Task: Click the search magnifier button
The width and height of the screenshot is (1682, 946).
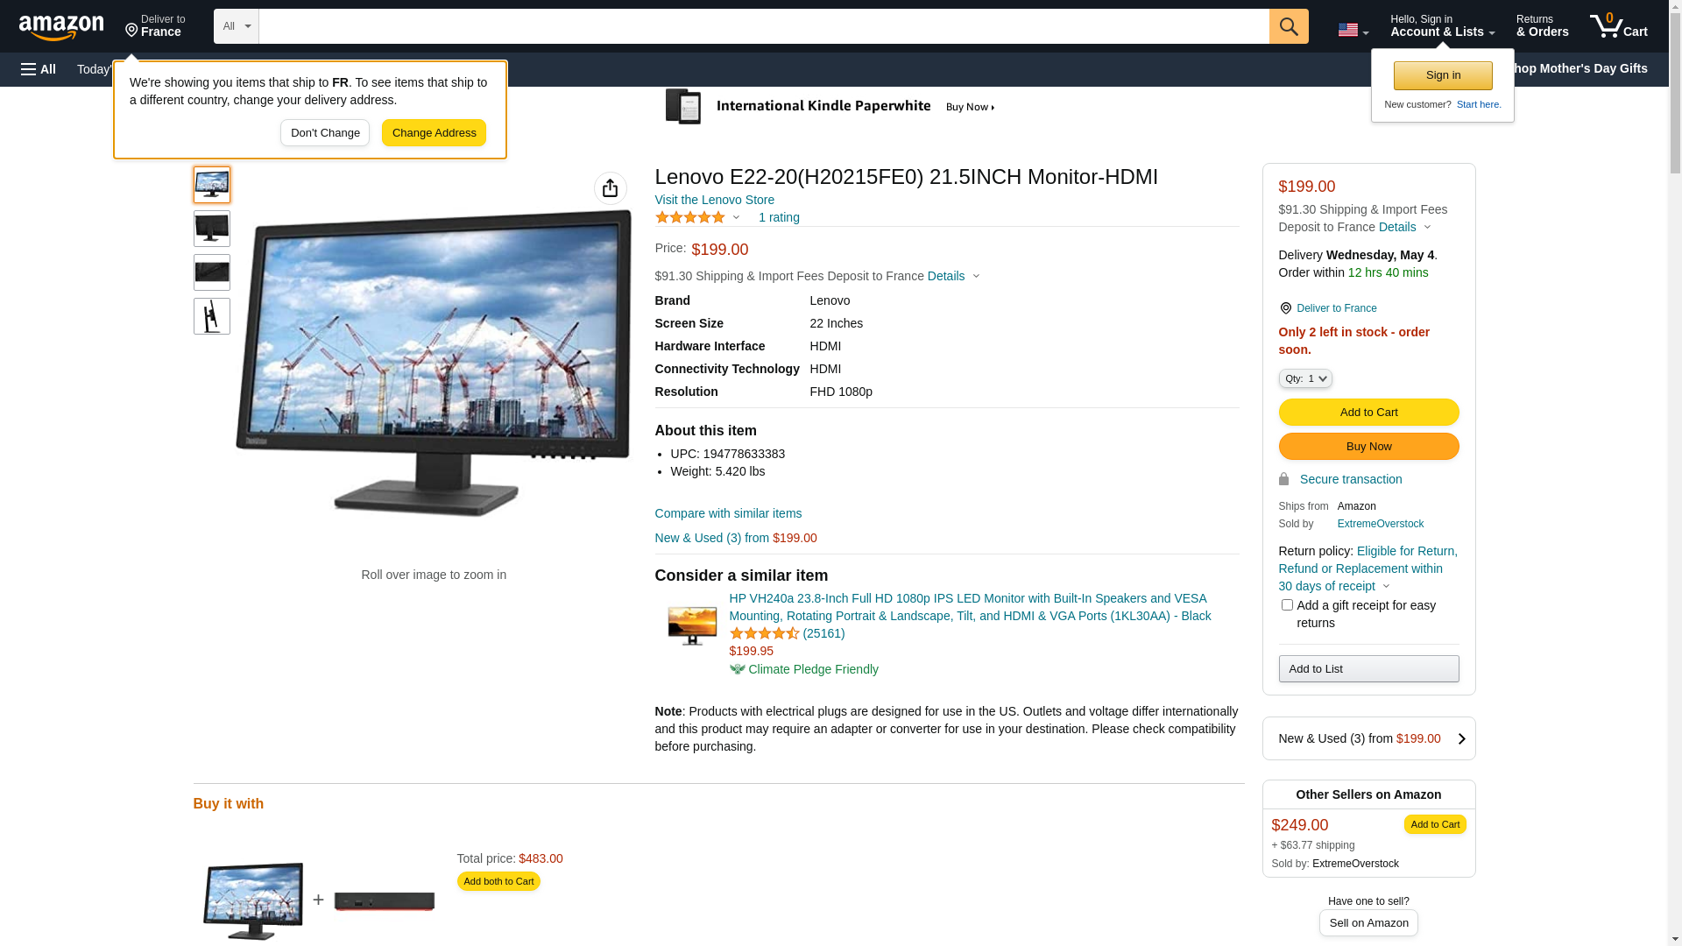Action: 1289,26
